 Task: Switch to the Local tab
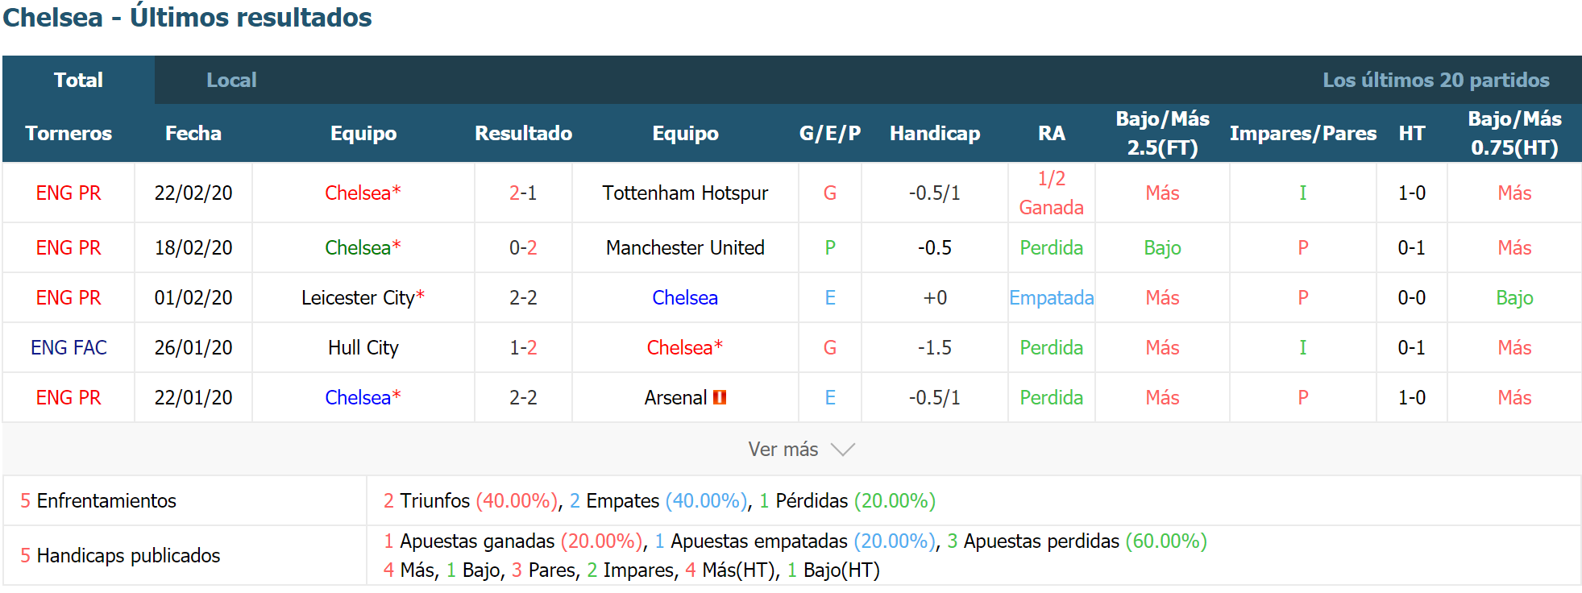coord(231,80)
